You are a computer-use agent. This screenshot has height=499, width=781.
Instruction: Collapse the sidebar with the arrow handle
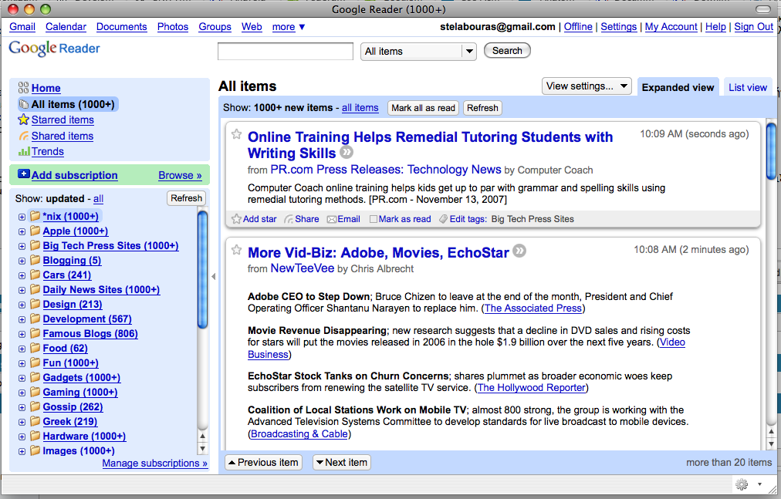click(x=214, y=276)
